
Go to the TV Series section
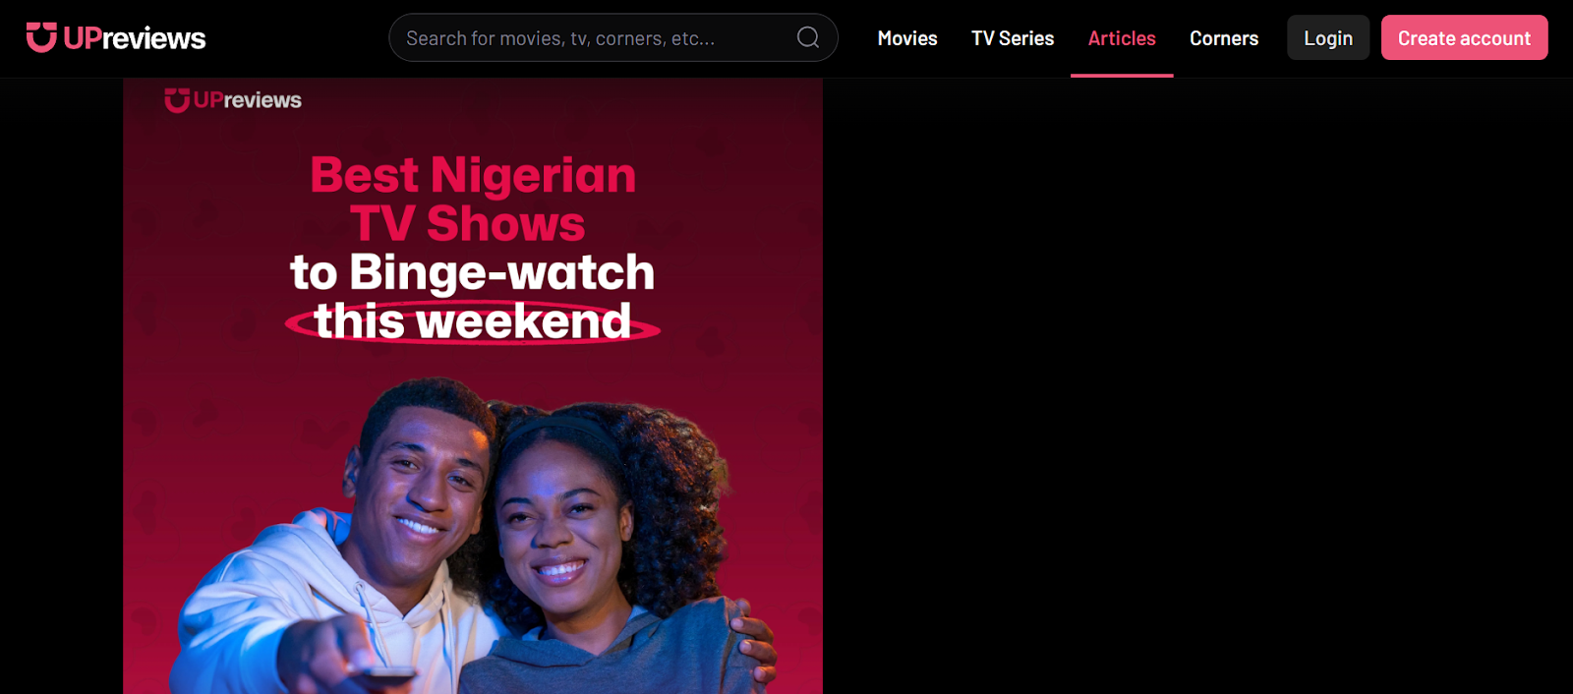pos(1013,38)
